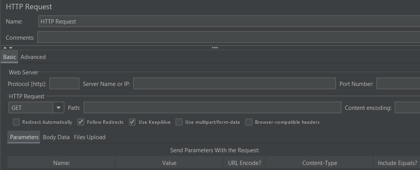
Task: Switch to the Files Upload tab
Action: (89, 137)
